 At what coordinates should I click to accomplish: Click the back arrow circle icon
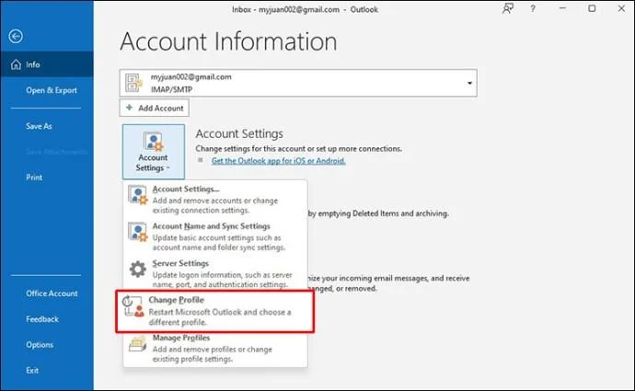point(16,37)
